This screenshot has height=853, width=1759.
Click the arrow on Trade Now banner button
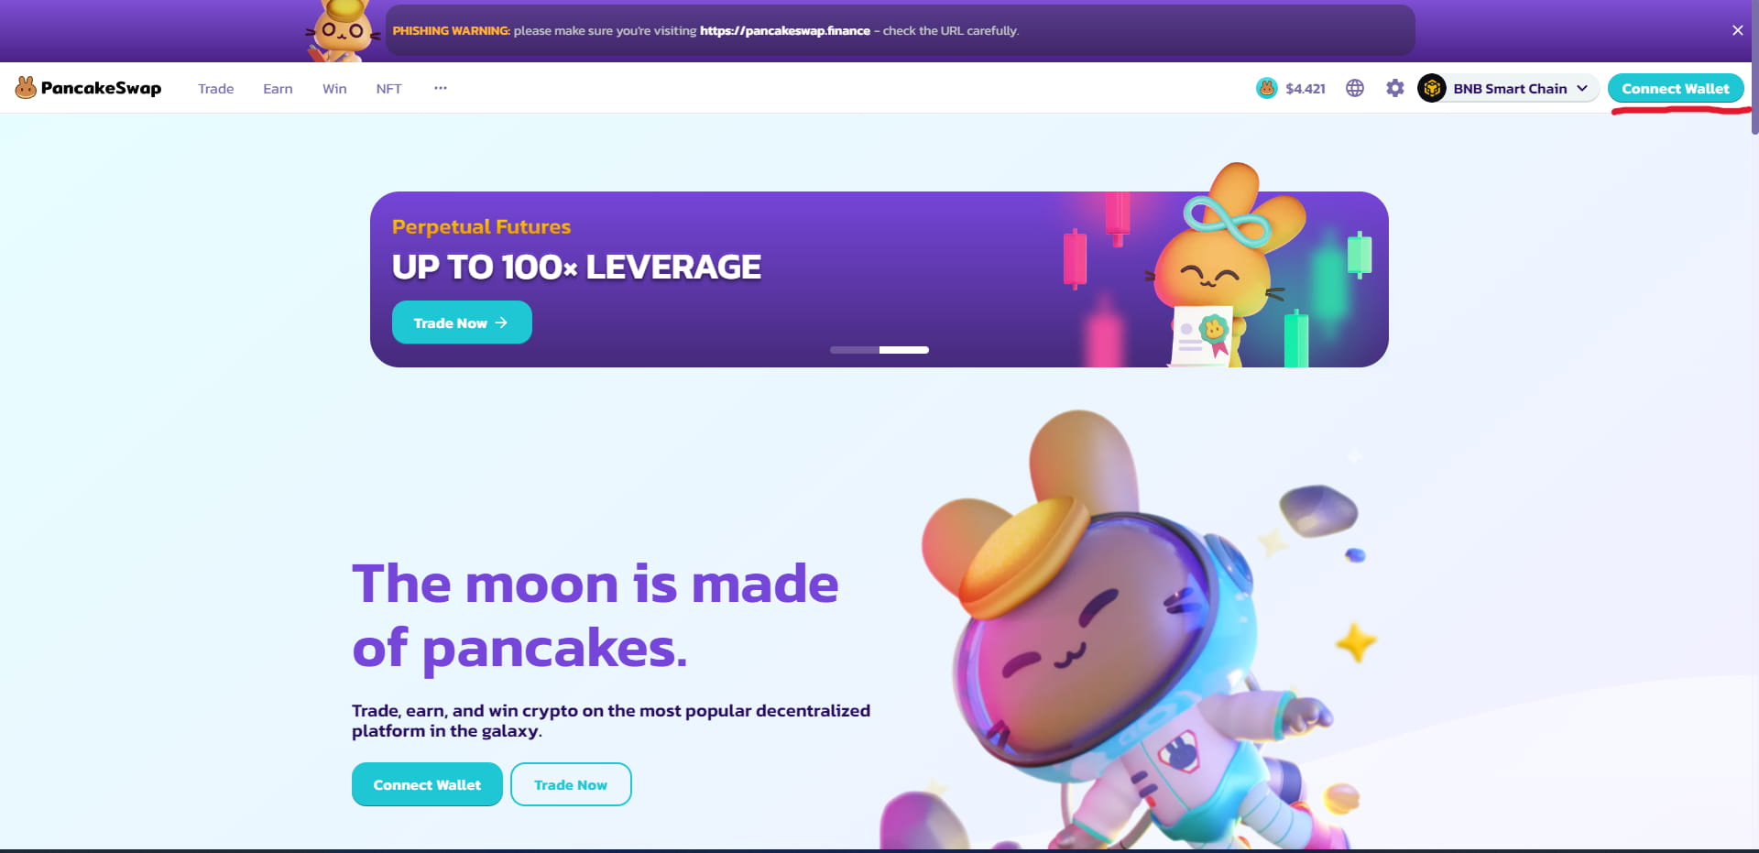[501, 323]
